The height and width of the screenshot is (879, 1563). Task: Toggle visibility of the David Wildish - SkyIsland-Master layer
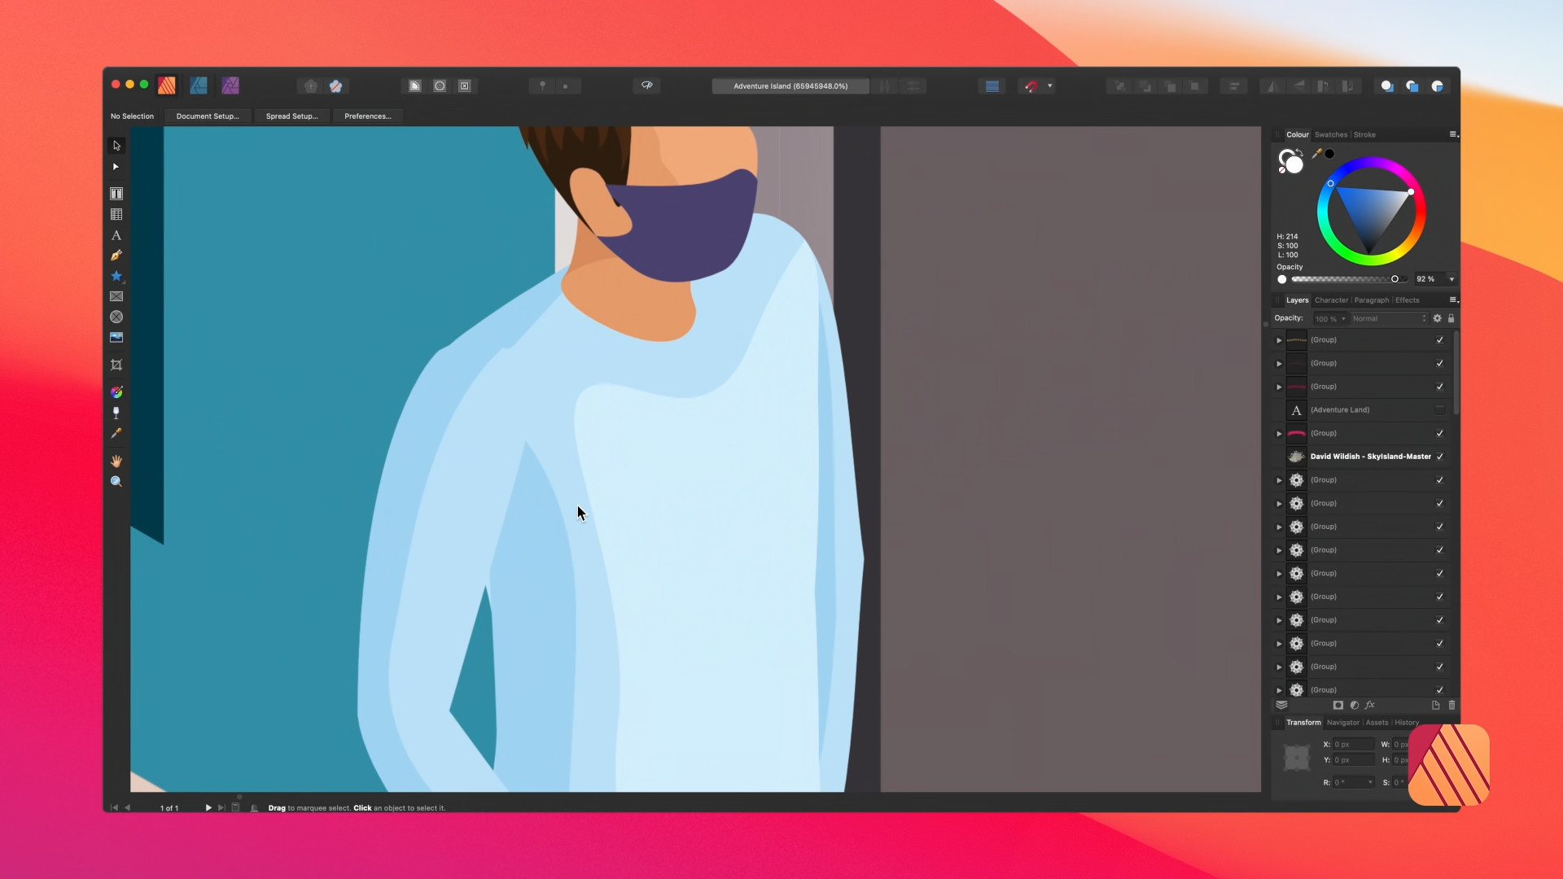click(1439, 457)
